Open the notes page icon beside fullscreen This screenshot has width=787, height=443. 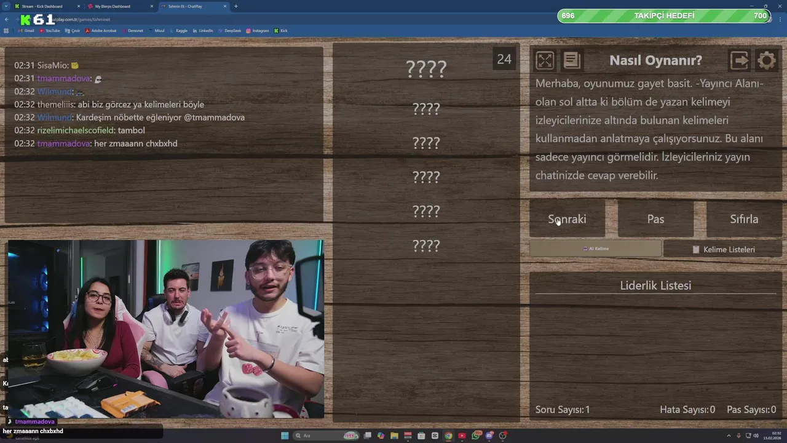point(572,60)
